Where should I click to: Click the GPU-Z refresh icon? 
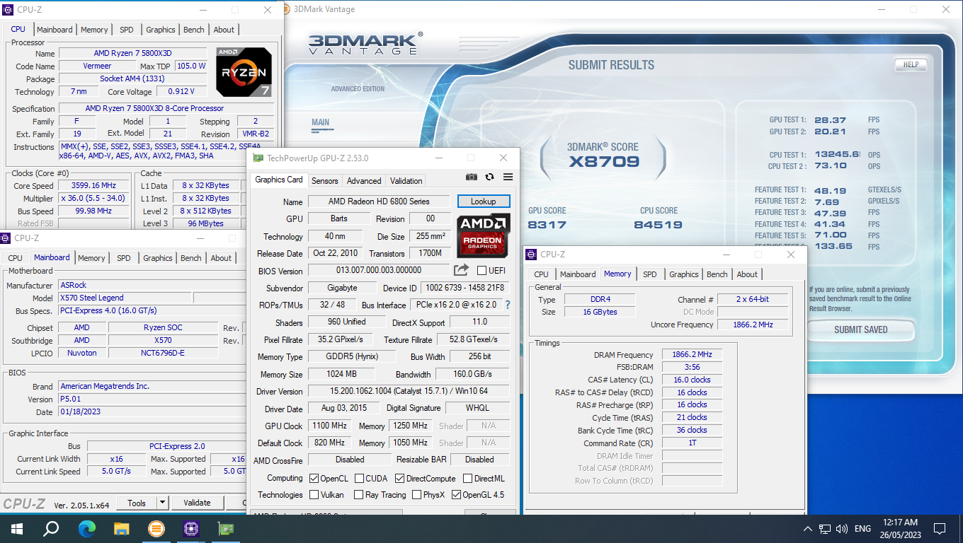(489, 177)
